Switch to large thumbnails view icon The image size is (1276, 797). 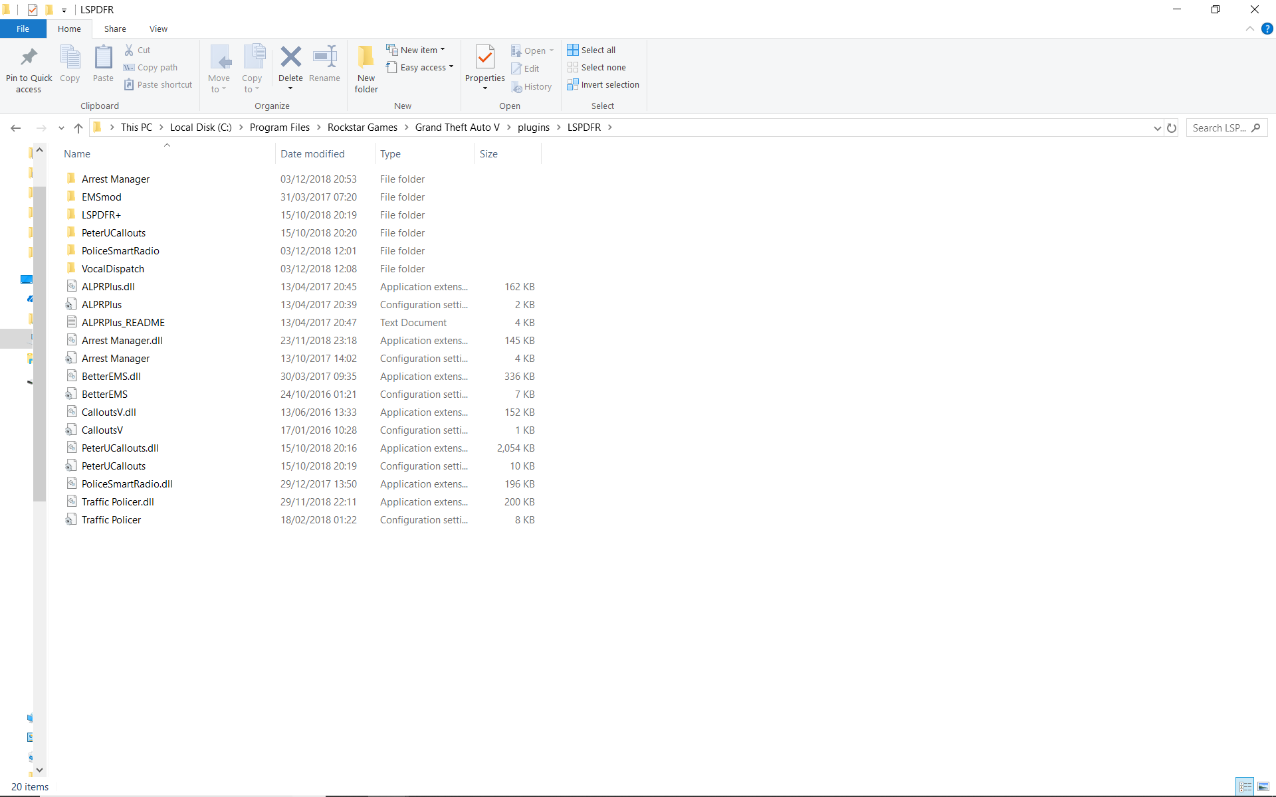click(x=1263, y=786)
